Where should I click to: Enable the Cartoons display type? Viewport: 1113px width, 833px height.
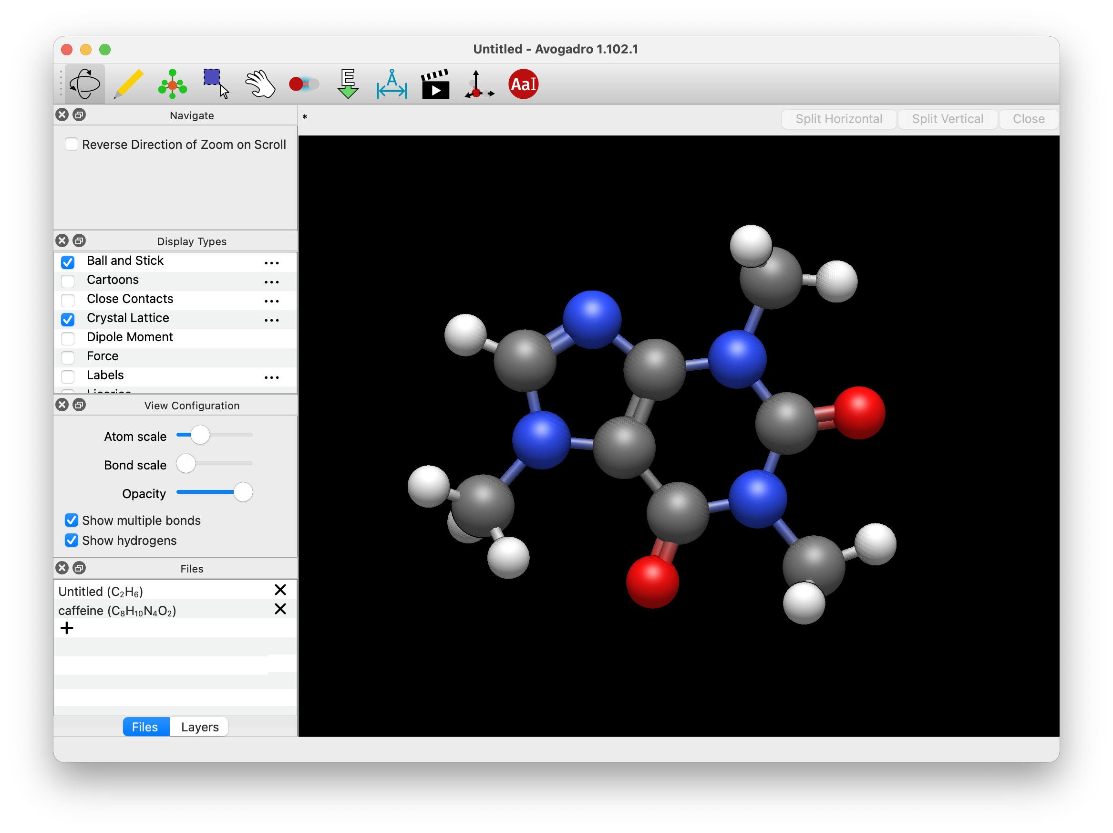point(67,281)
